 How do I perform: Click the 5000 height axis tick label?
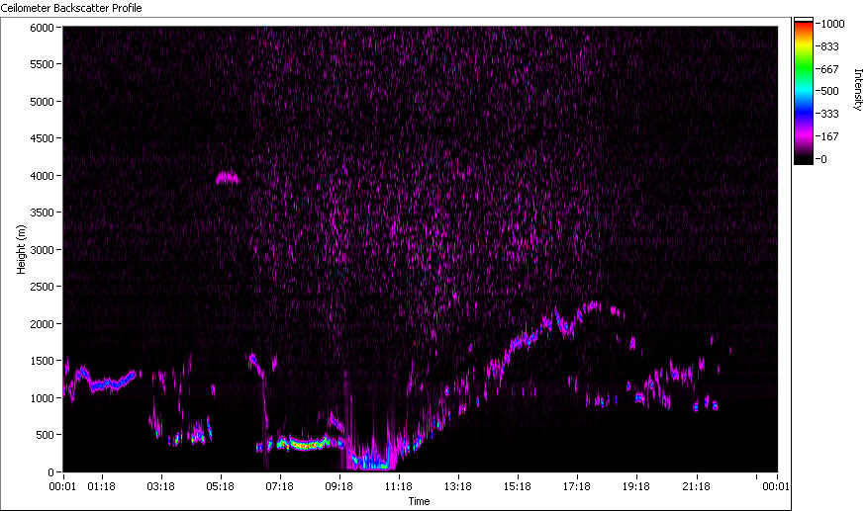pyautogui.click(x=42, y=102)
